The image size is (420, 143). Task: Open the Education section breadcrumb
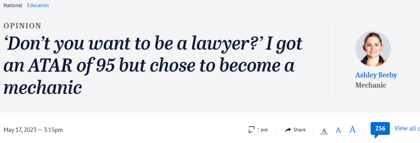tap(38, 5)
